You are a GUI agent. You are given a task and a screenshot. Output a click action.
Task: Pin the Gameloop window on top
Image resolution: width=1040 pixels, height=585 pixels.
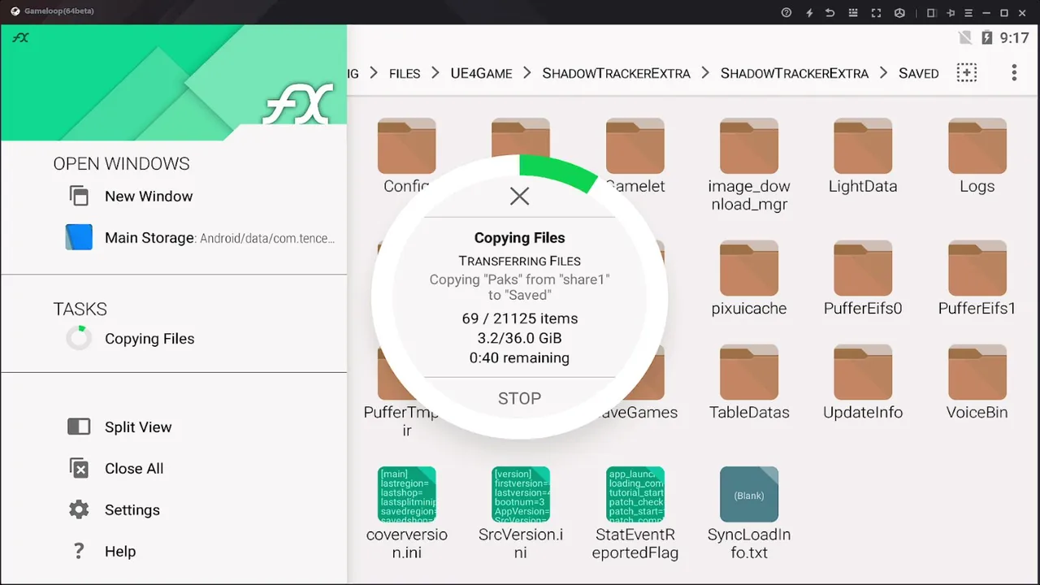[951, 12]
